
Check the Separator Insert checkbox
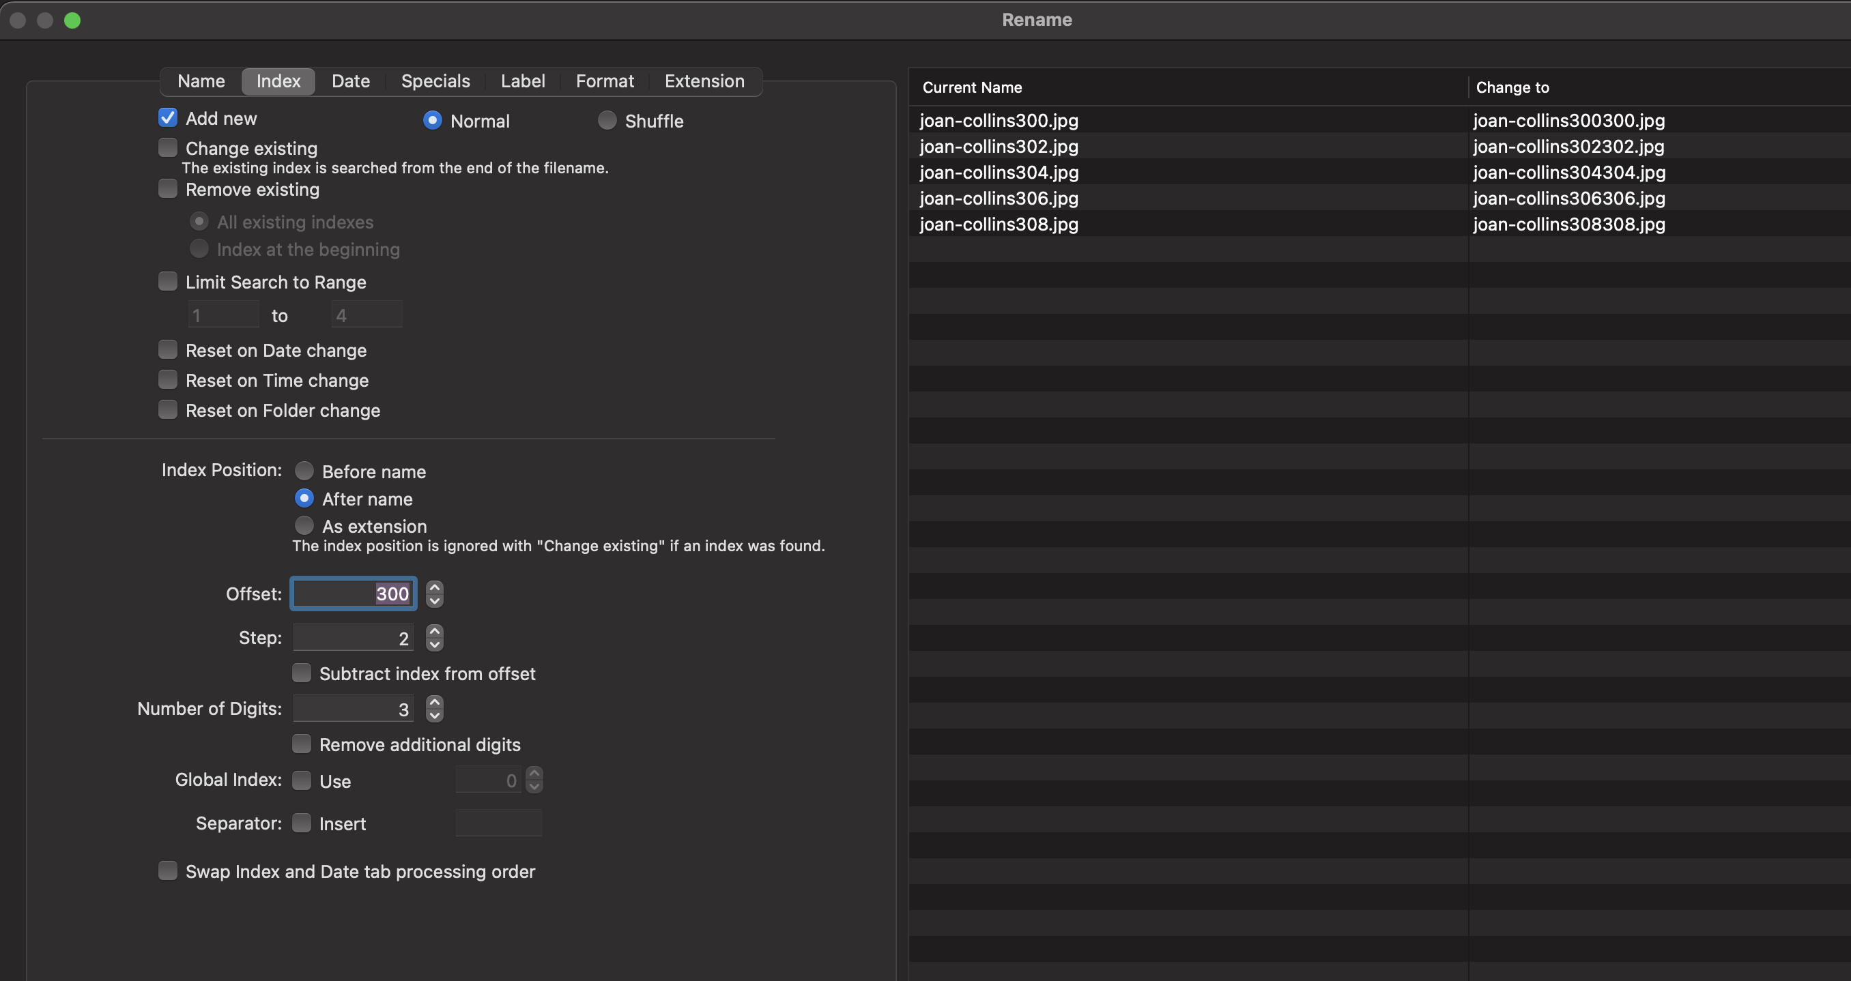(x=301, y=823)
